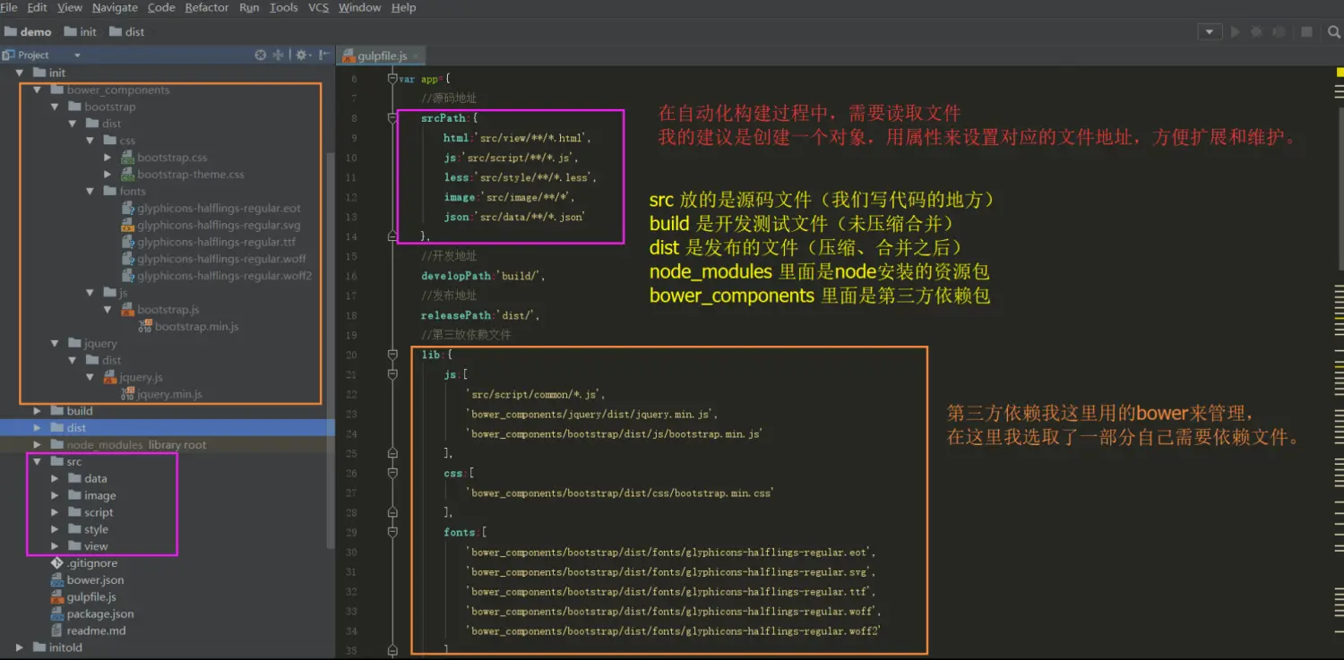The image size is (1344, 660).
Task: Click the Run with Coverage icon
Action: pyautogui.click(x=1277, y=31)
